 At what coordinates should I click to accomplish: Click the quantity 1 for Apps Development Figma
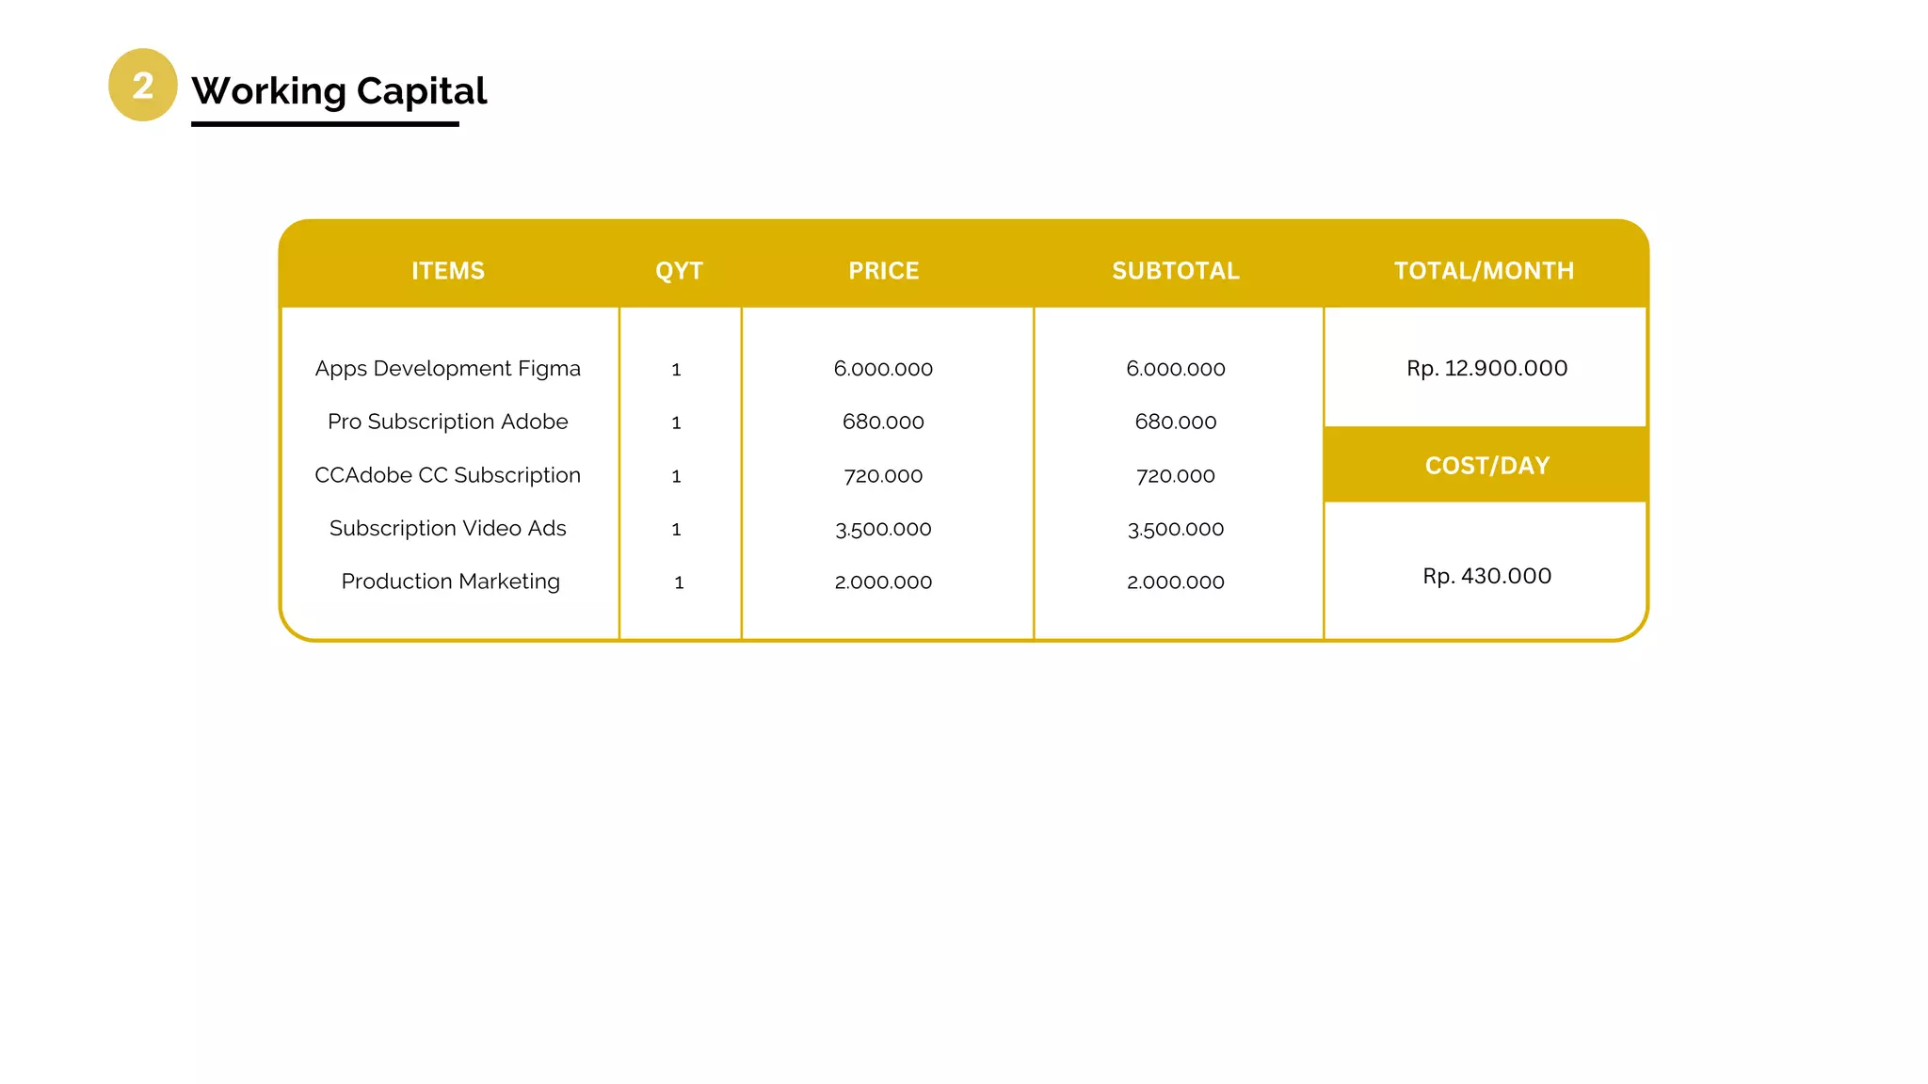(x=677, y=370)
